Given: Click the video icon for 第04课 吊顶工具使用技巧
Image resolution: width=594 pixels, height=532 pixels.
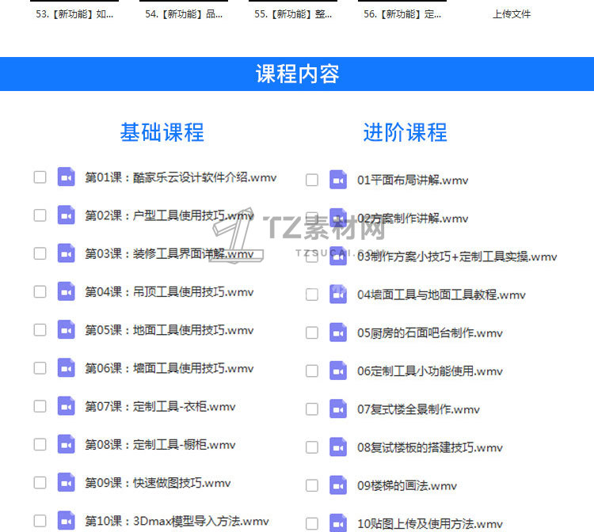Looking at the screenshot, I should point(67,291).
